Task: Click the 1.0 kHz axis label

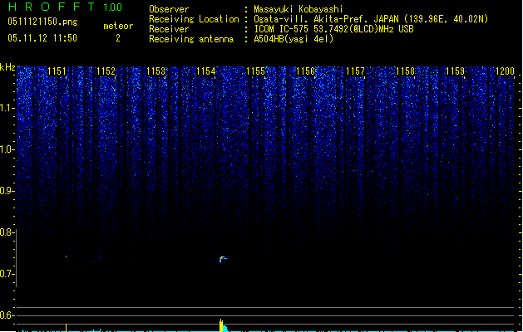Action: (7, 149)
